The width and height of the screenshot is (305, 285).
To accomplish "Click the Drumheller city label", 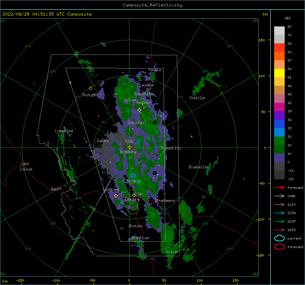I will [199, 167].
